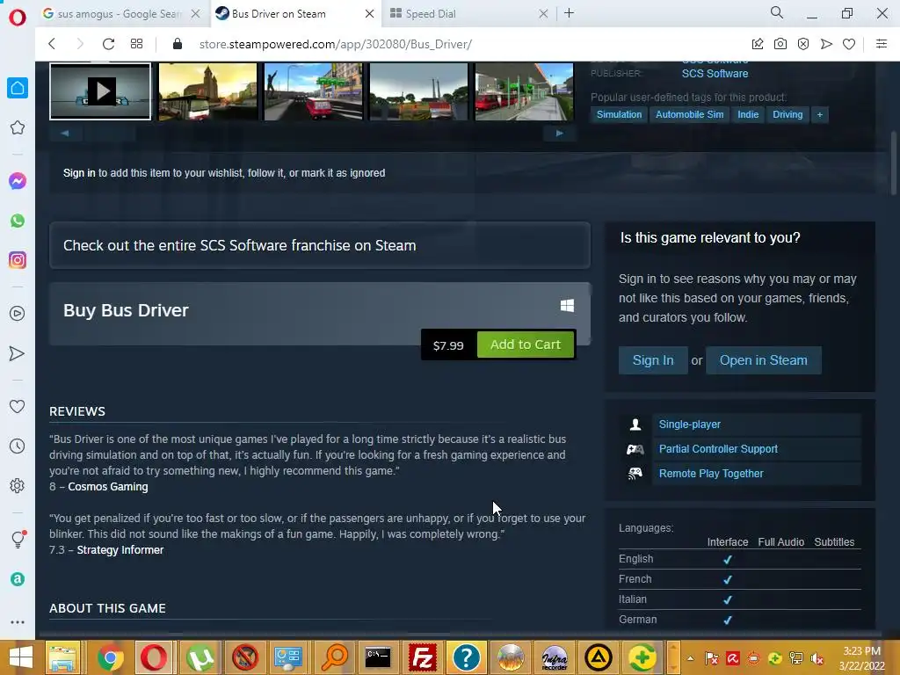Image resolution: width=900 pixels, height=675 pixels.
Task: Open a new tab with plus button
Action: (x=569, y=13)
